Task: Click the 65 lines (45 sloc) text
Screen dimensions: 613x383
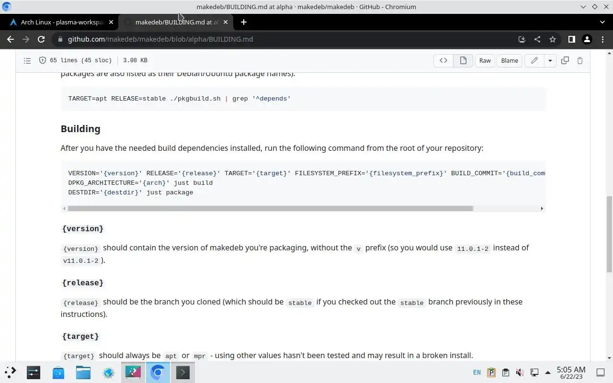Action: 80,60
